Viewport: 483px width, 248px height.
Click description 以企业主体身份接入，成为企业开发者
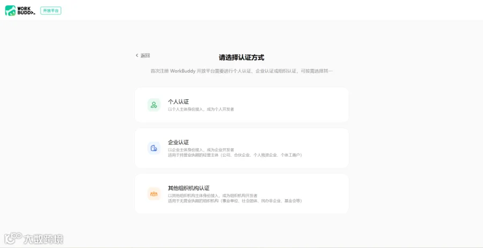[201, 150]
